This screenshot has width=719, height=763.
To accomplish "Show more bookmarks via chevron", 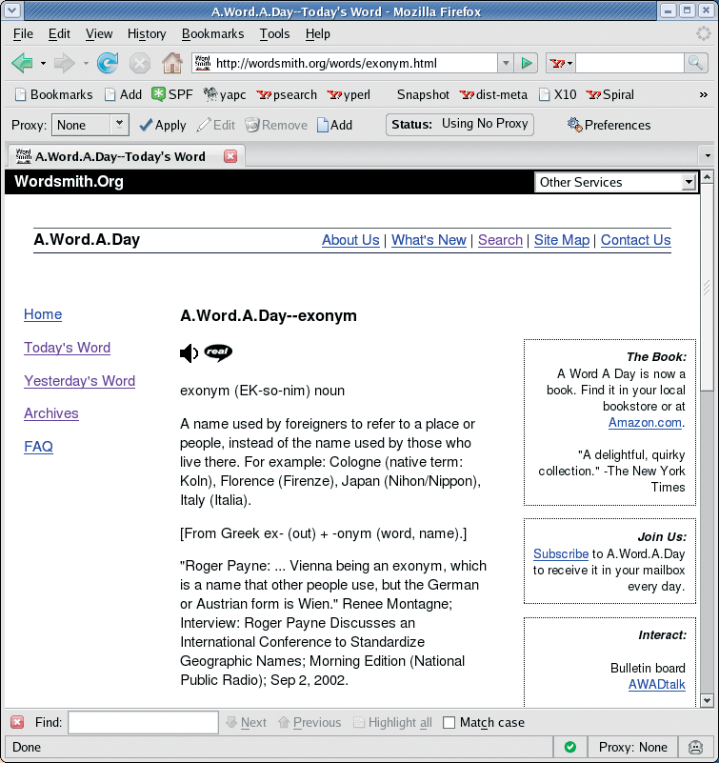I will point(704,95).
